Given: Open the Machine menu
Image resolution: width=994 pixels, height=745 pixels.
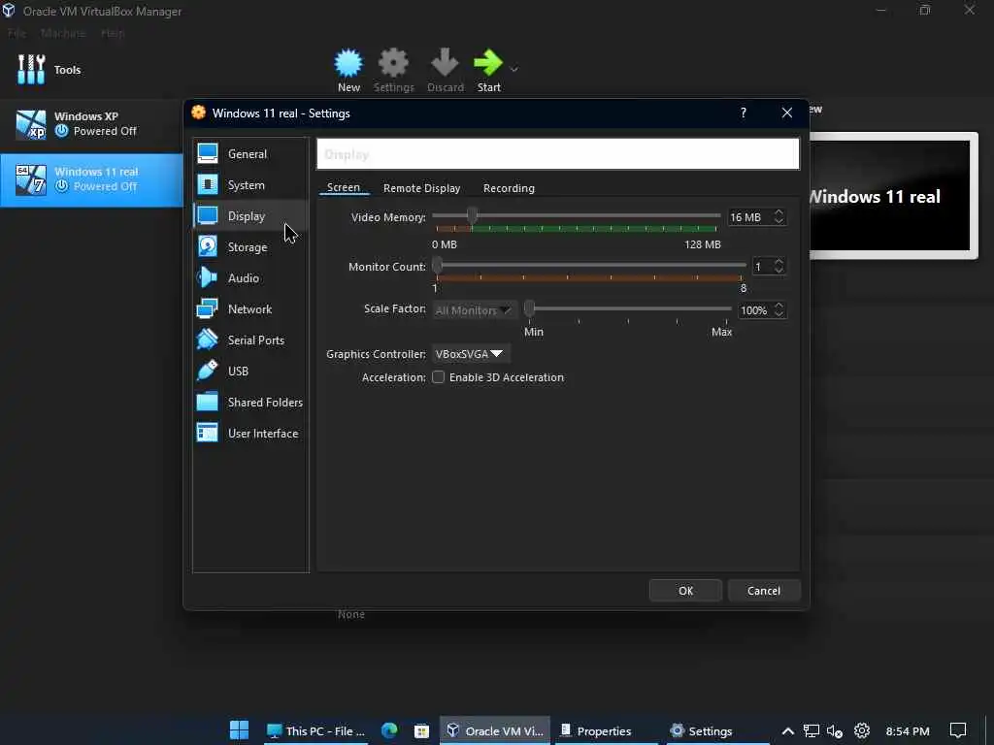Looking at the screenshot, I should 63,33.
